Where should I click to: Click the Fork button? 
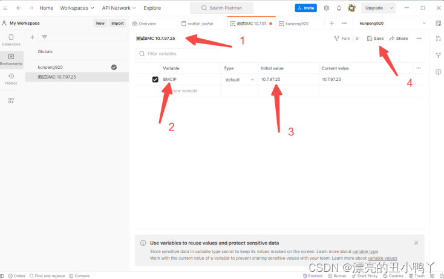click(342, 39)
